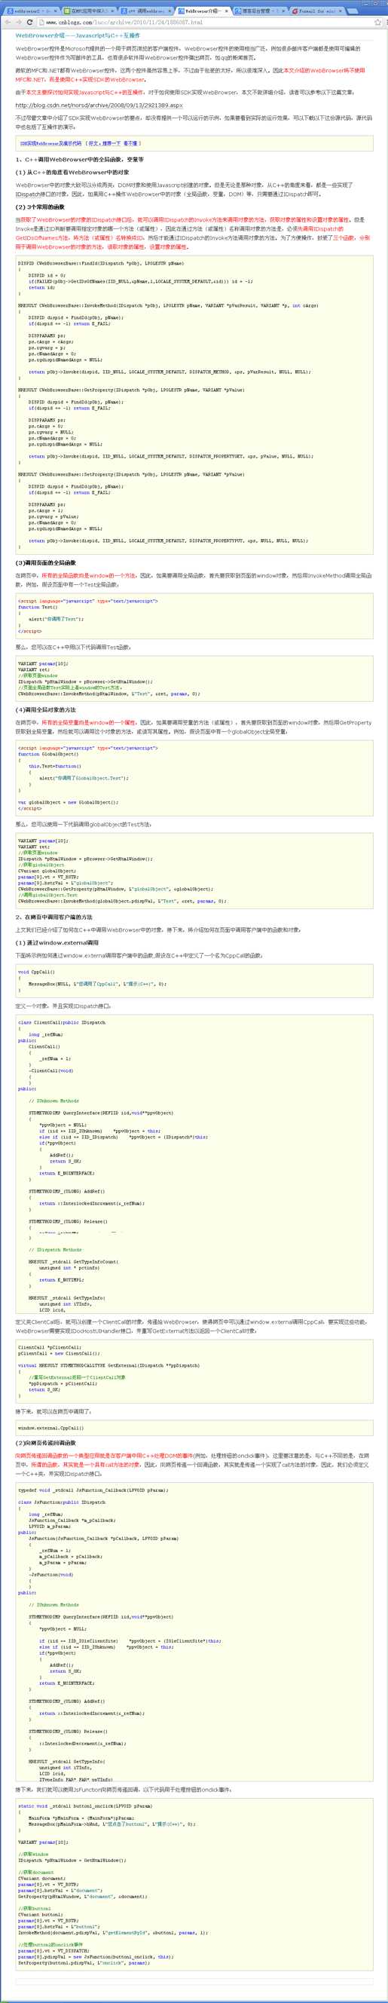Close the '博客后台管理' tab
Viewport: 388px width, 2003px height.
(x=283, y=11)
